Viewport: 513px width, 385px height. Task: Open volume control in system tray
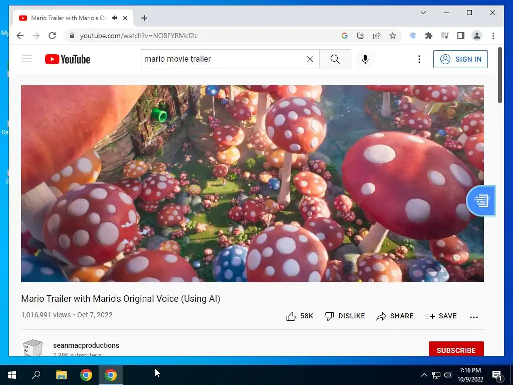tap(448, 375)
